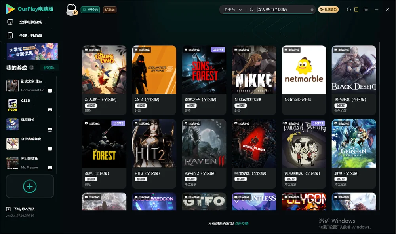Click the PC icon on 守护者编年史 row
396x234 pixels.
tap(50, 149)
